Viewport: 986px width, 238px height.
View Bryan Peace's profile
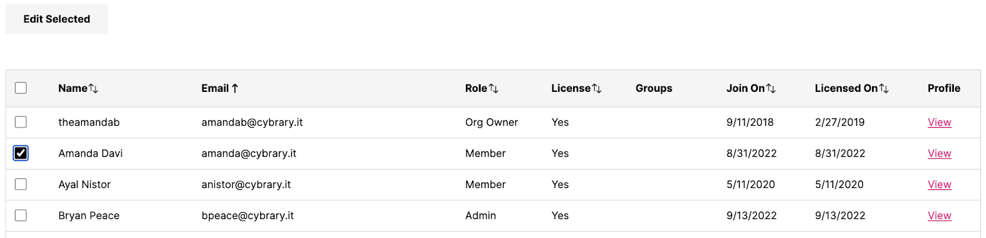click(939, 216)
